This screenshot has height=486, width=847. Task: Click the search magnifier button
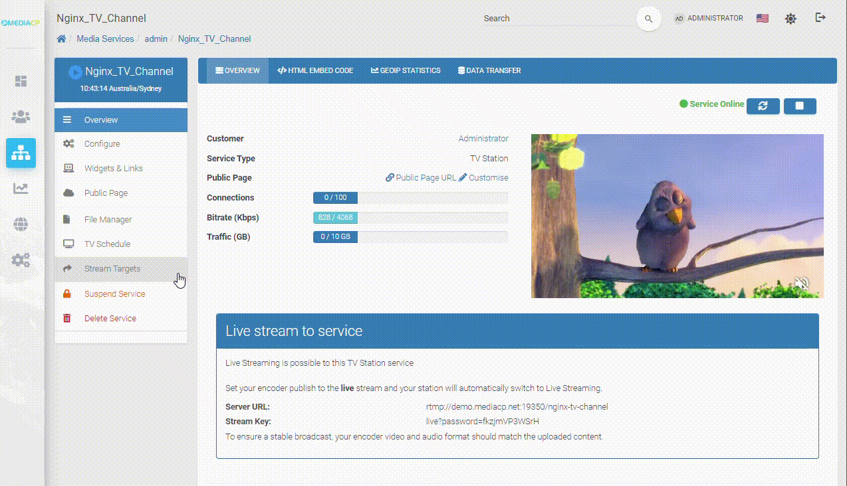[648, 19]
